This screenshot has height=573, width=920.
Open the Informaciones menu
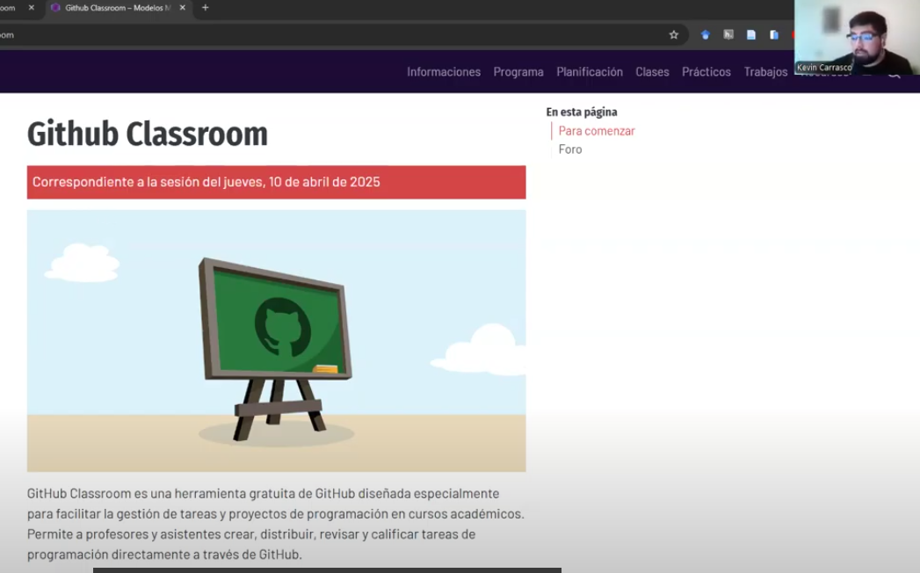pos(444,72)
